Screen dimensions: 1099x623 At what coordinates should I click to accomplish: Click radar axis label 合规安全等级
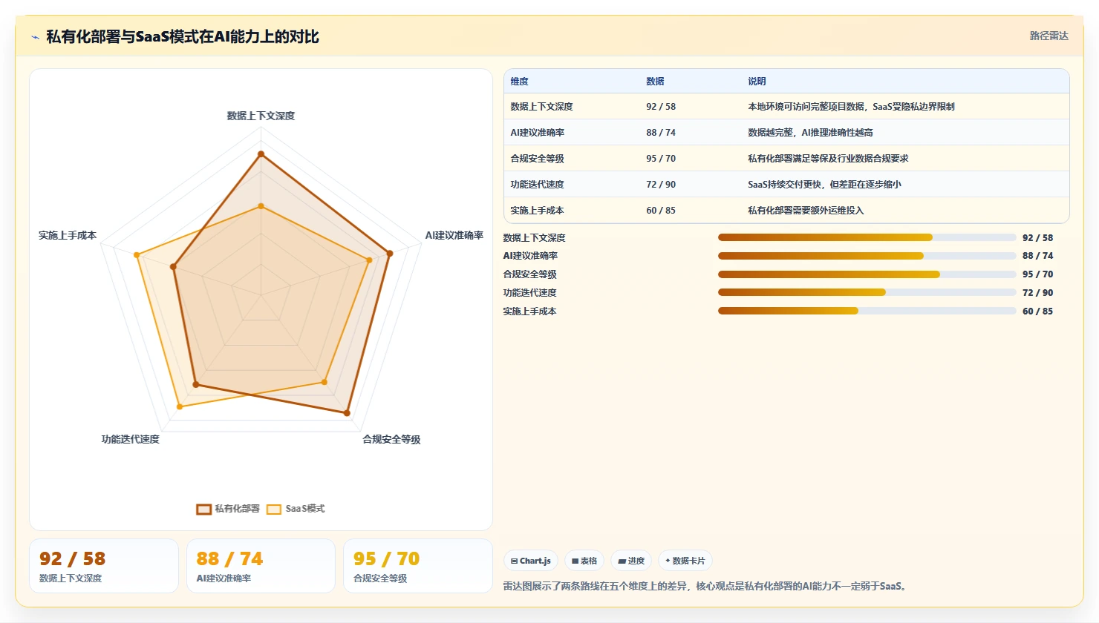391,439
